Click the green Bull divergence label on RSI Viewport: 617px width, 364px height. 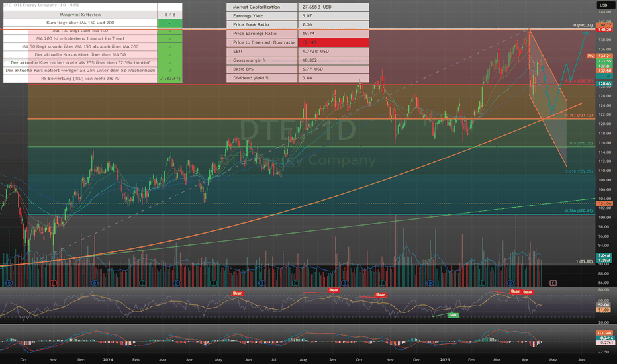click(x=453, y=315)
